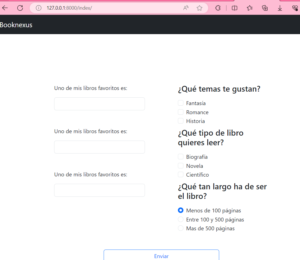Reload the page with the refresh icon
This screenshot has width=300, height=260.
coord(20,8)
